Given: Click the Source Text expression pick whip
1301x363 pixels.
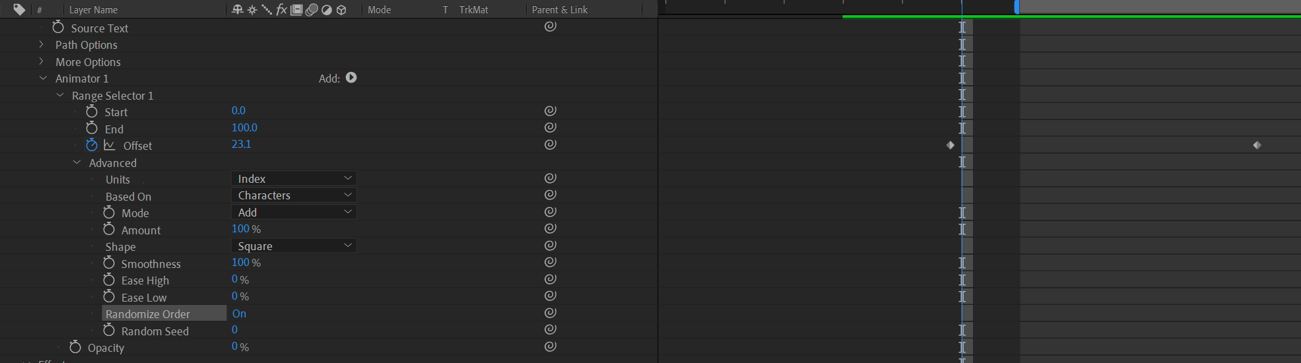Looking at the screenshot, I should pyautogui.click(x=550, y=26).
